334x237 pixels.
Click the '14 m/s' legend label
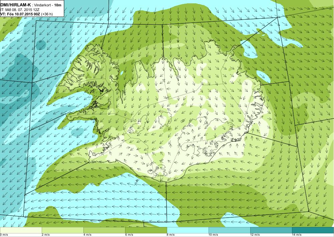point(297,235)
